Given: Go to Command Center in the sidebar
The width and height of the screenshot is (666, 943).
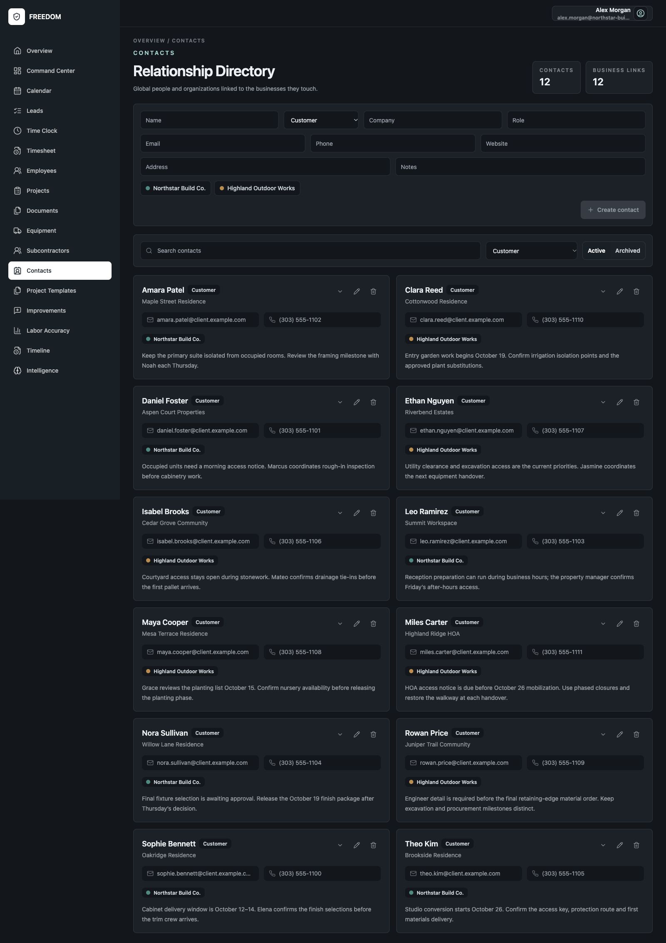Looking at the screenshot, I should [60, 71].
